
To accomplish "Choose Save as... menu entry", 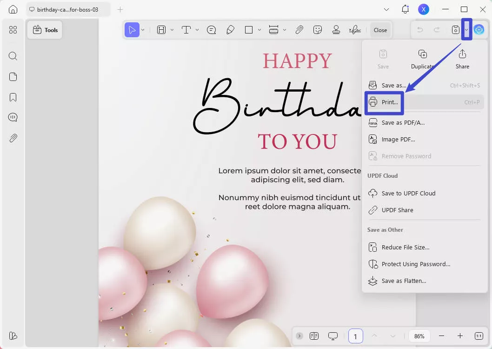I will coord(424,85).
